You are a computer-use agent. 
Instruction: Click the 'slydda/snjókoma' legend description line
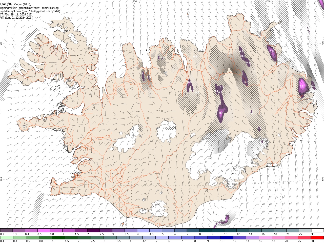pos(30,11)
